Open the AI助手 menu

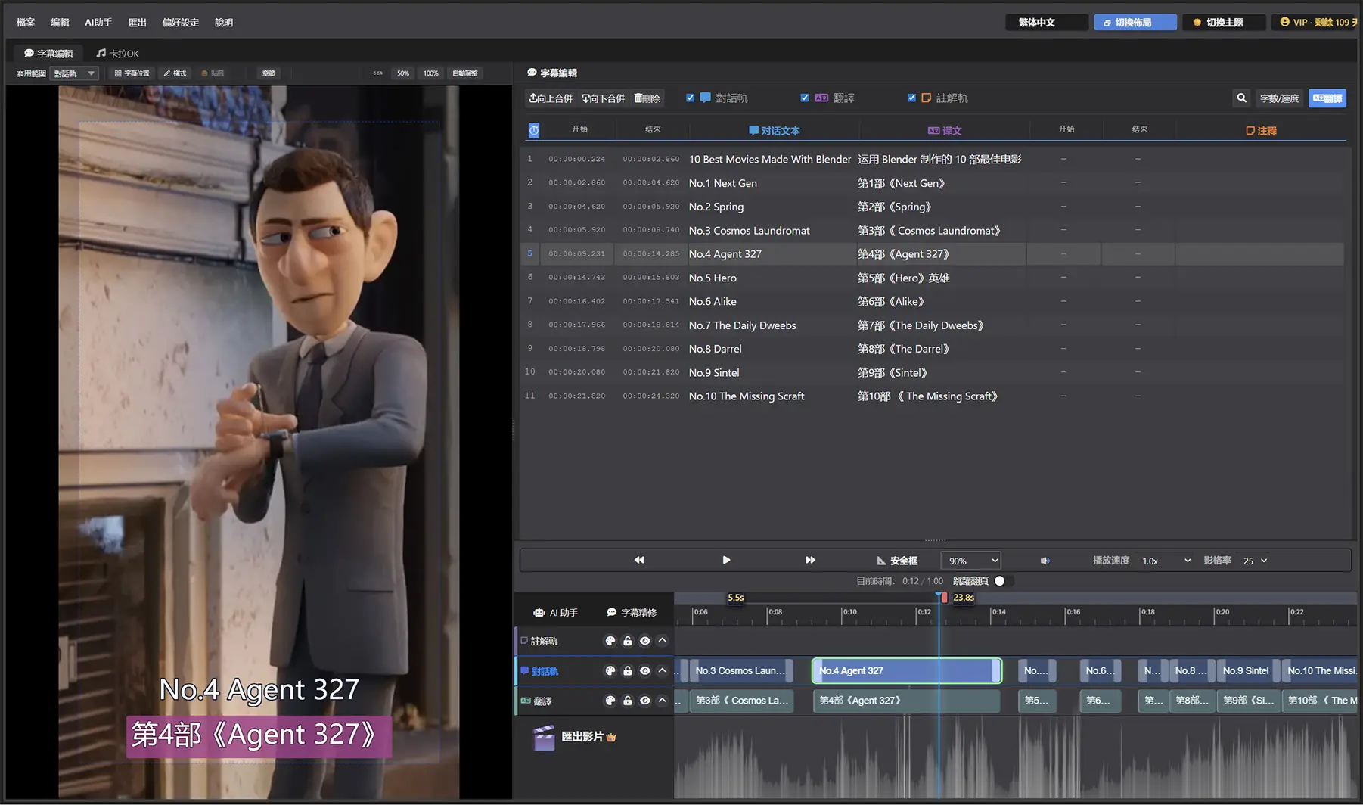[98, 22]
